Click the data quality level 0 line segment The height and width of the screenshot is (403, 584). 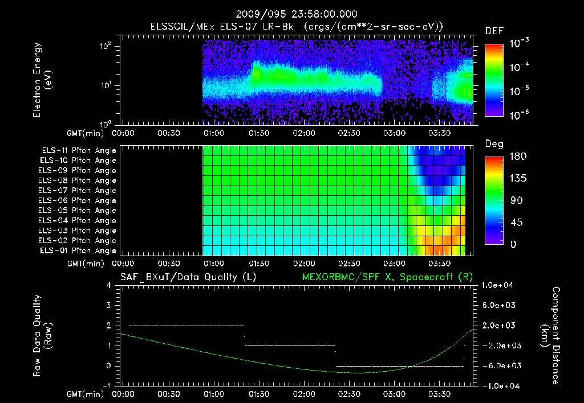tap(400, 366)
